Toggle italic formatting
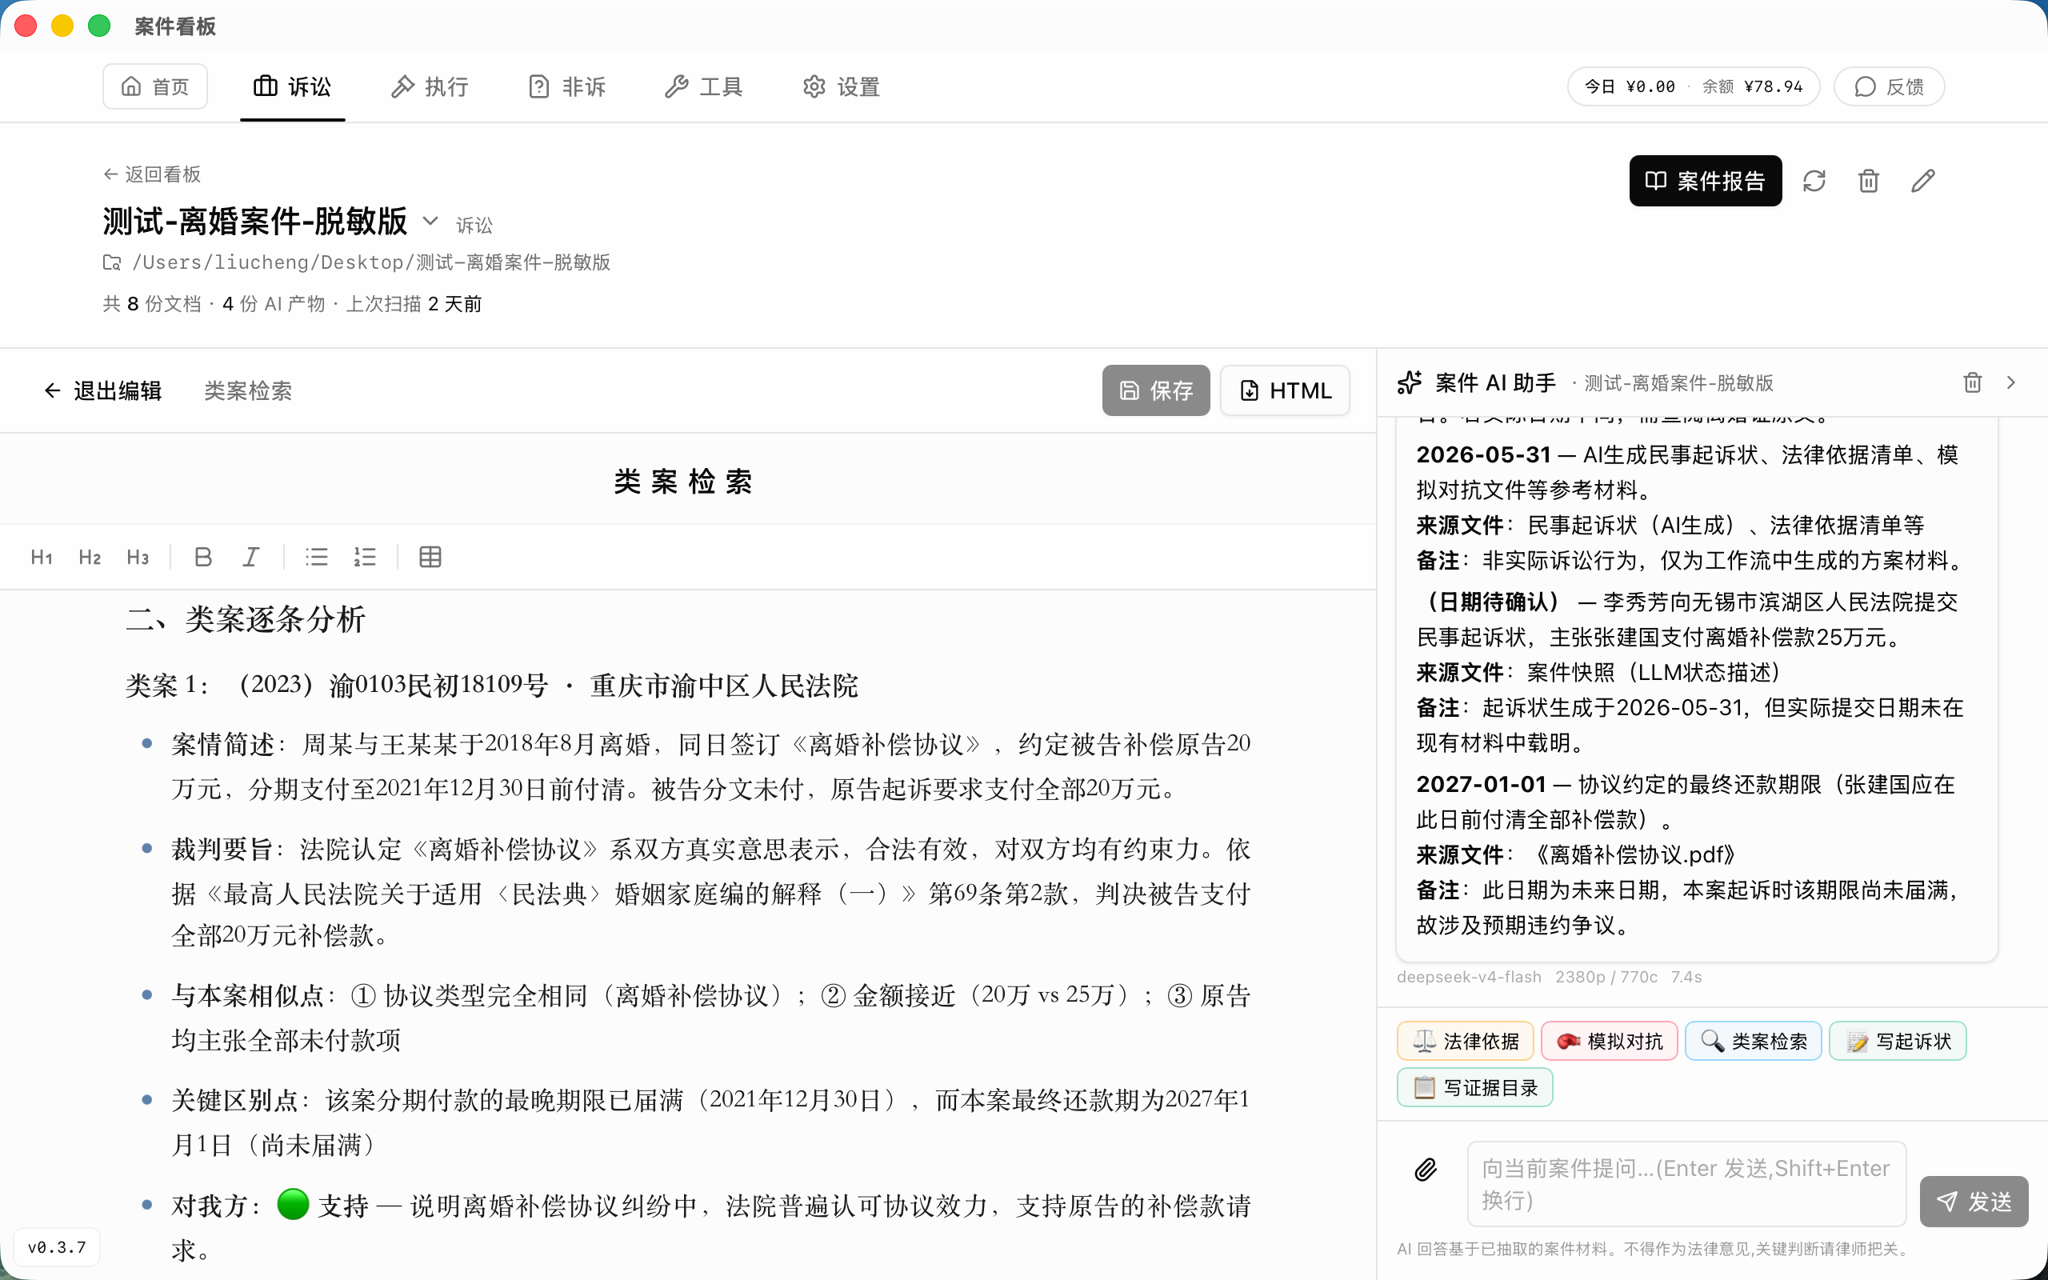The height and width of the screenshot is (1280, 2048). coord(251,557)
